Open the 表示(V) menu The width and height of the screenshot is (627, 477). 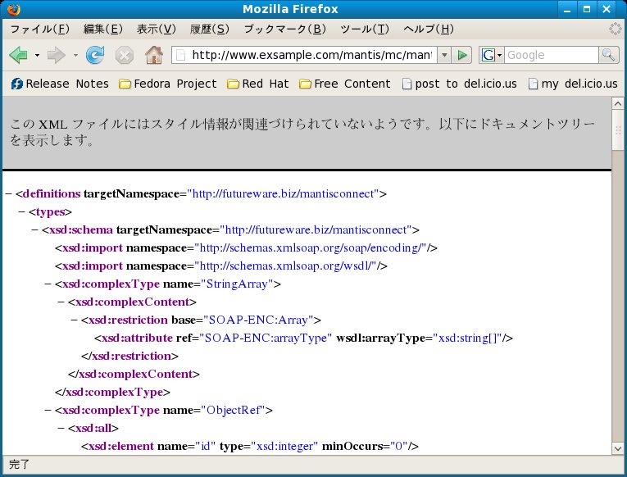(x=156, y=30)
